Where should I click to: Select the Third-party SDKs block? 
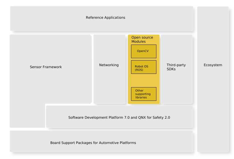coord(176,67)
